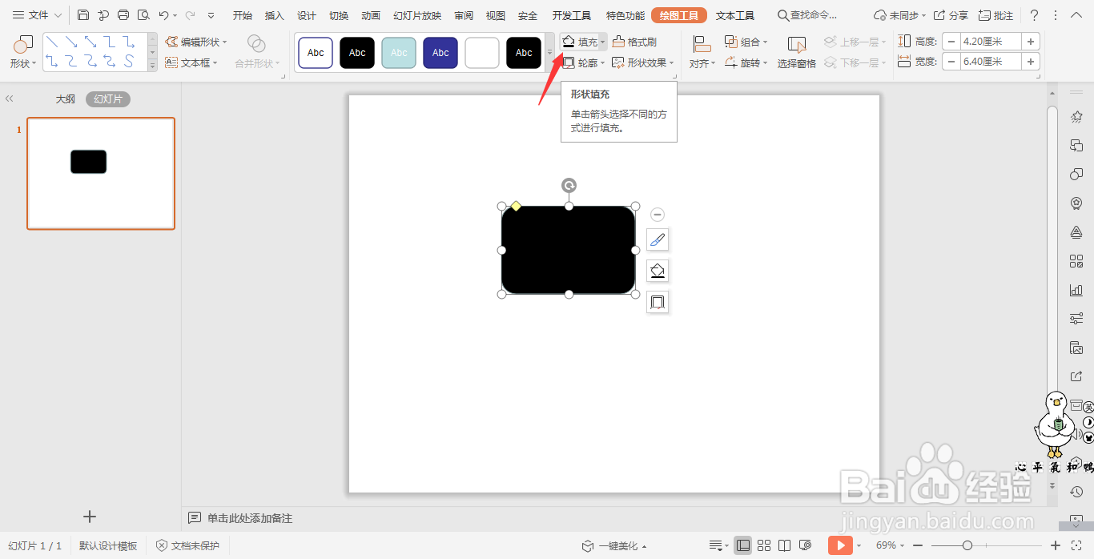Screen dimensions: 1094x559
Task: Switch to the Outline (大纲) panel tab
Action: pos(66,99)
